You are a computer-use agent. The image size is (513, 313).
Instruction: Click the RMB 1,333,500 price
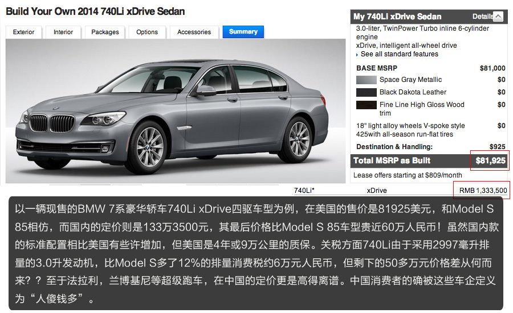[483, 191]
